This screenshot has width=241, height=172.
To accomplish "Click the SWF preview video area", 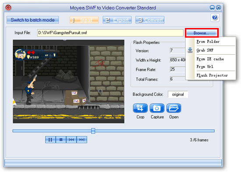I will [69, 81].
